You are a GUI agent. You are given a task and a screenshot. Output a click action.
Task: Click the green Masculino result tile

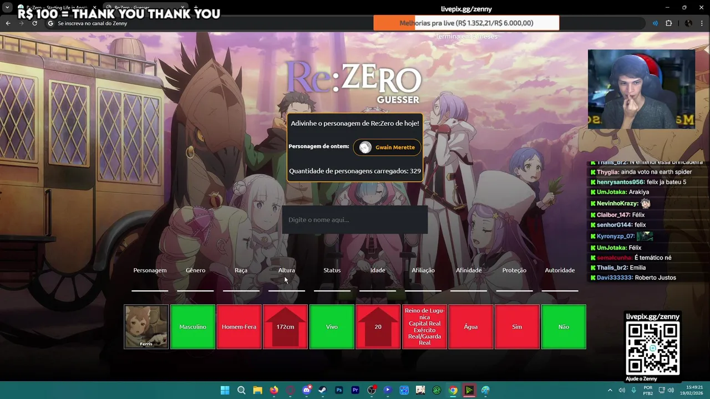[x=192, y=327]
